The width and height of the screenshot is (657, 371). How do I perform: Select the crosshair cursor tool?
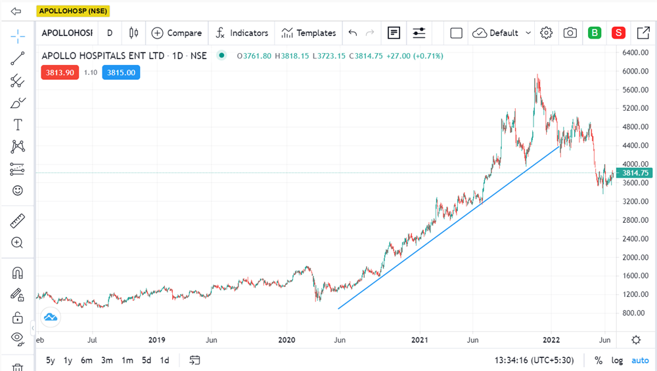point(18,37)
